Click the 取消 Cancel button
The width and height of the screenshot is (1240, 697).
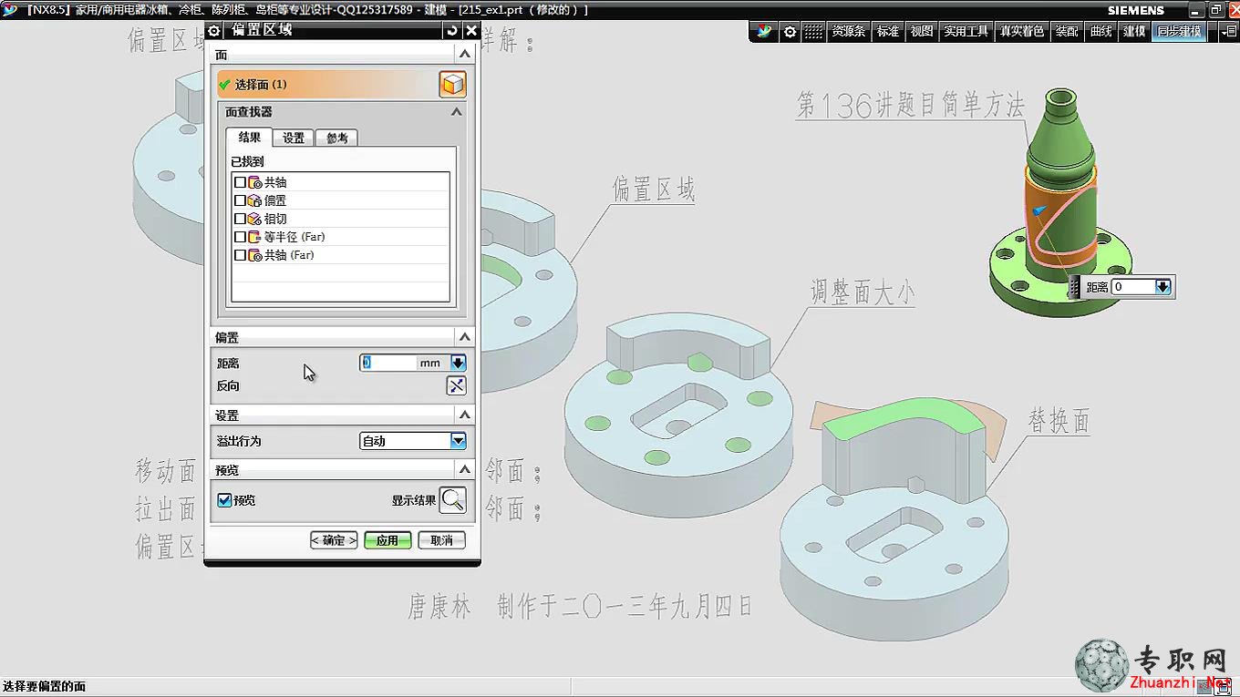click(x=442, y=540)
